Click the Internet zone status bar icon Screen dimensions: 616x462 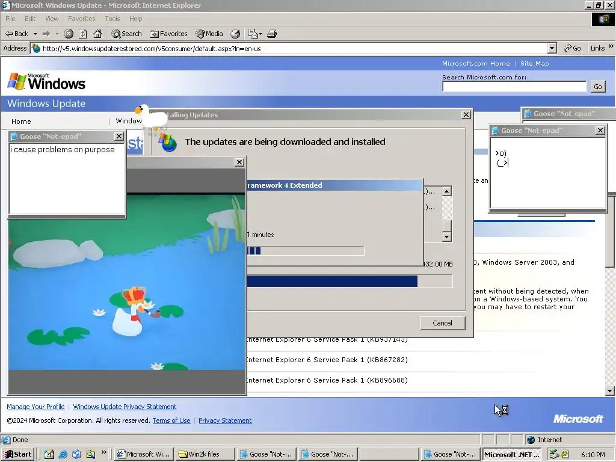click(531, 440)
